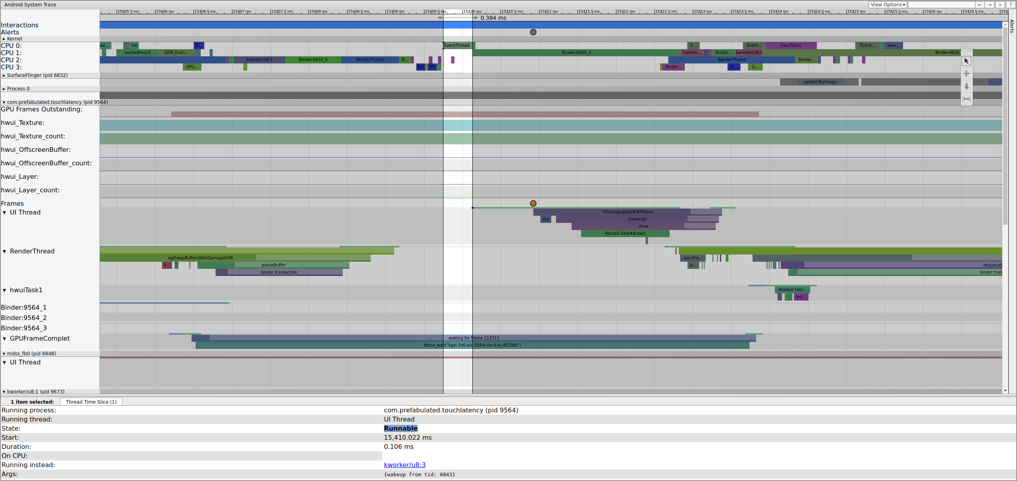Activate the timing measurement tool
Screen dimensions: 1017x481
tap(967, 99)
